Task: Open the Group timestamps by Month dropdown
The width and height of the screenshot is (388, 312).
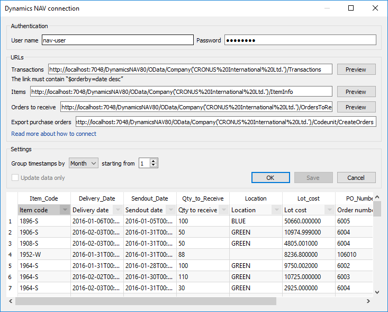Action: pos(84,163)
